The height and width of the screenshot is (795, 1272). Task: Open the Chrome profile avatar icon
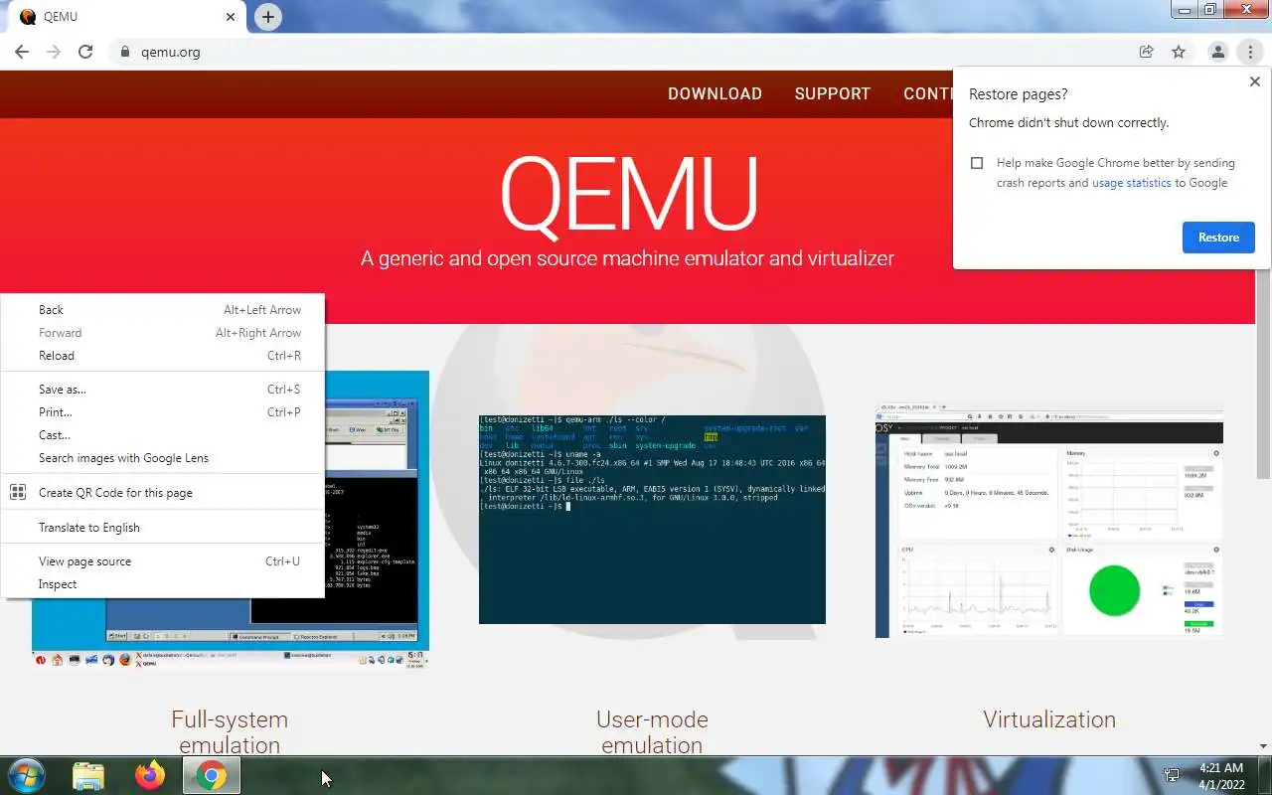[x=1217, y=52]
